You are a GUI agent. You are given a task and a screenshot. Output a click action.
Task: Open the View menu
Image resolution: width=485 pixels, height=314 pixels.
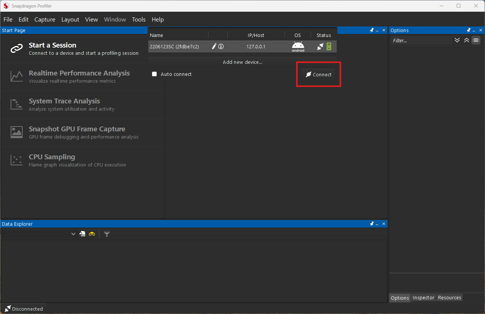92,20
